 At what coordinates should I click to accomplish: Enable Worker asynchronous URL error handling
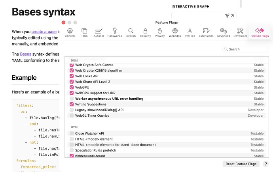point(72,99)
